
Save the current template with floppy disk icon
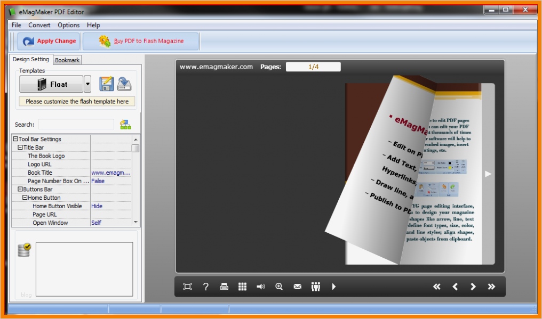point(106,84)
